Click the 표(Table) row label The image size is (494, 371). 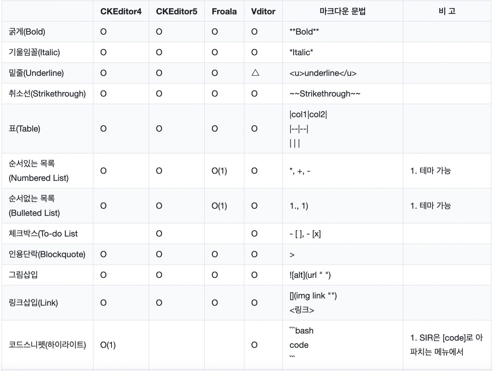pos(24,129)
